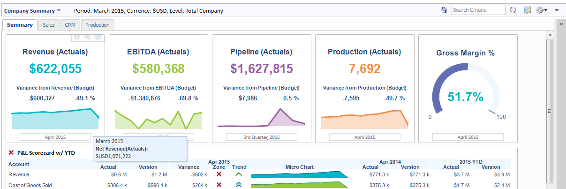Image resolution: width=566 pixels, height=189 pixels.
Task: Switch to the Summary tab
Action: [x=20, y=25]
